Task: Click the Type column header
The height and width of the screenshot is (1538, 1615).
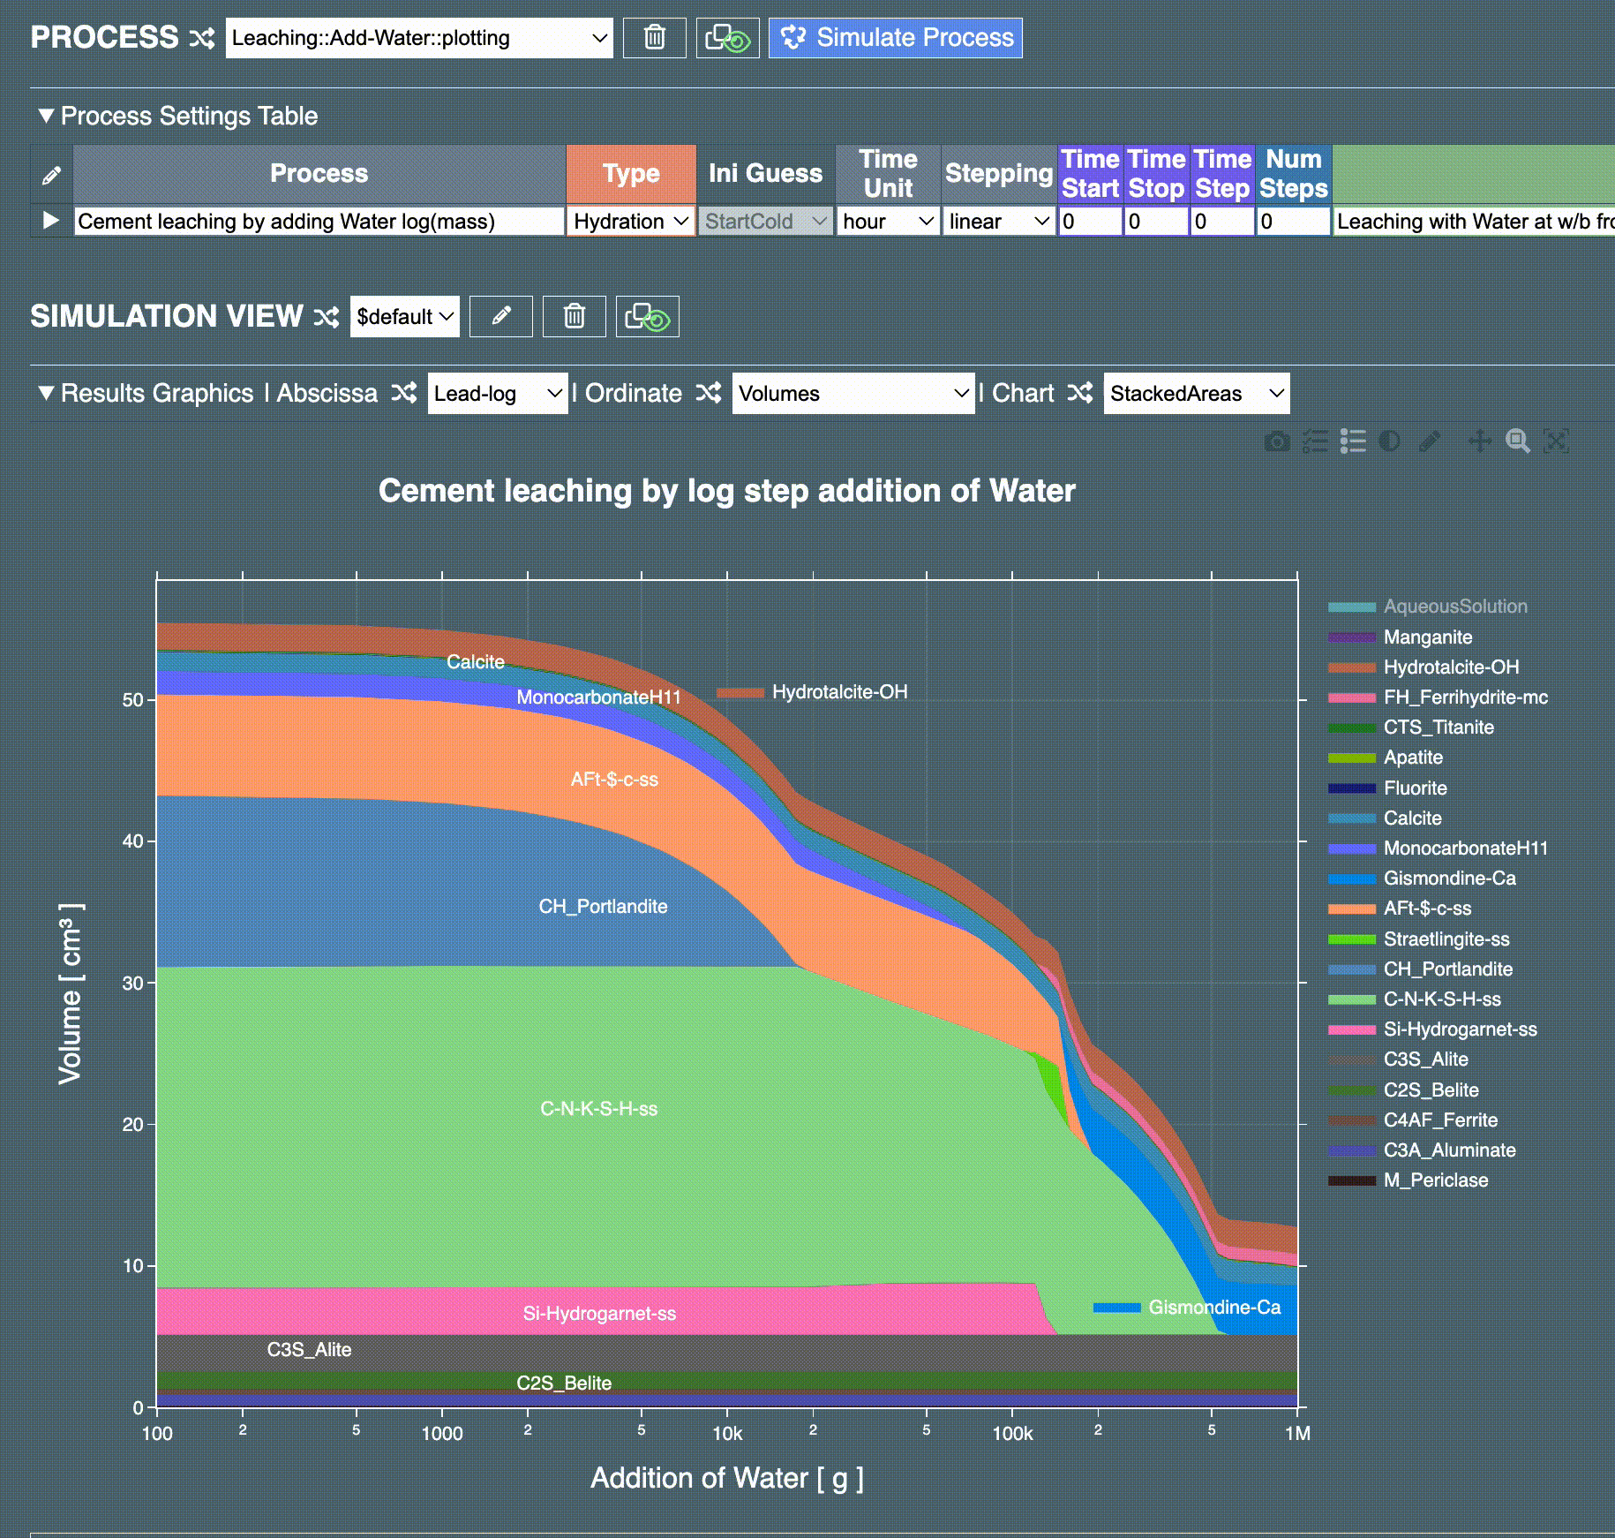Action: click(x=631, y=174)
